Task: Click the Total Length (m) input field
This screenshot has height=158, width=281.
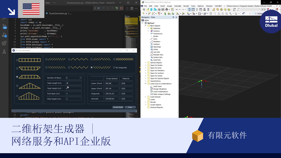Action: click(x=74, y=83)
